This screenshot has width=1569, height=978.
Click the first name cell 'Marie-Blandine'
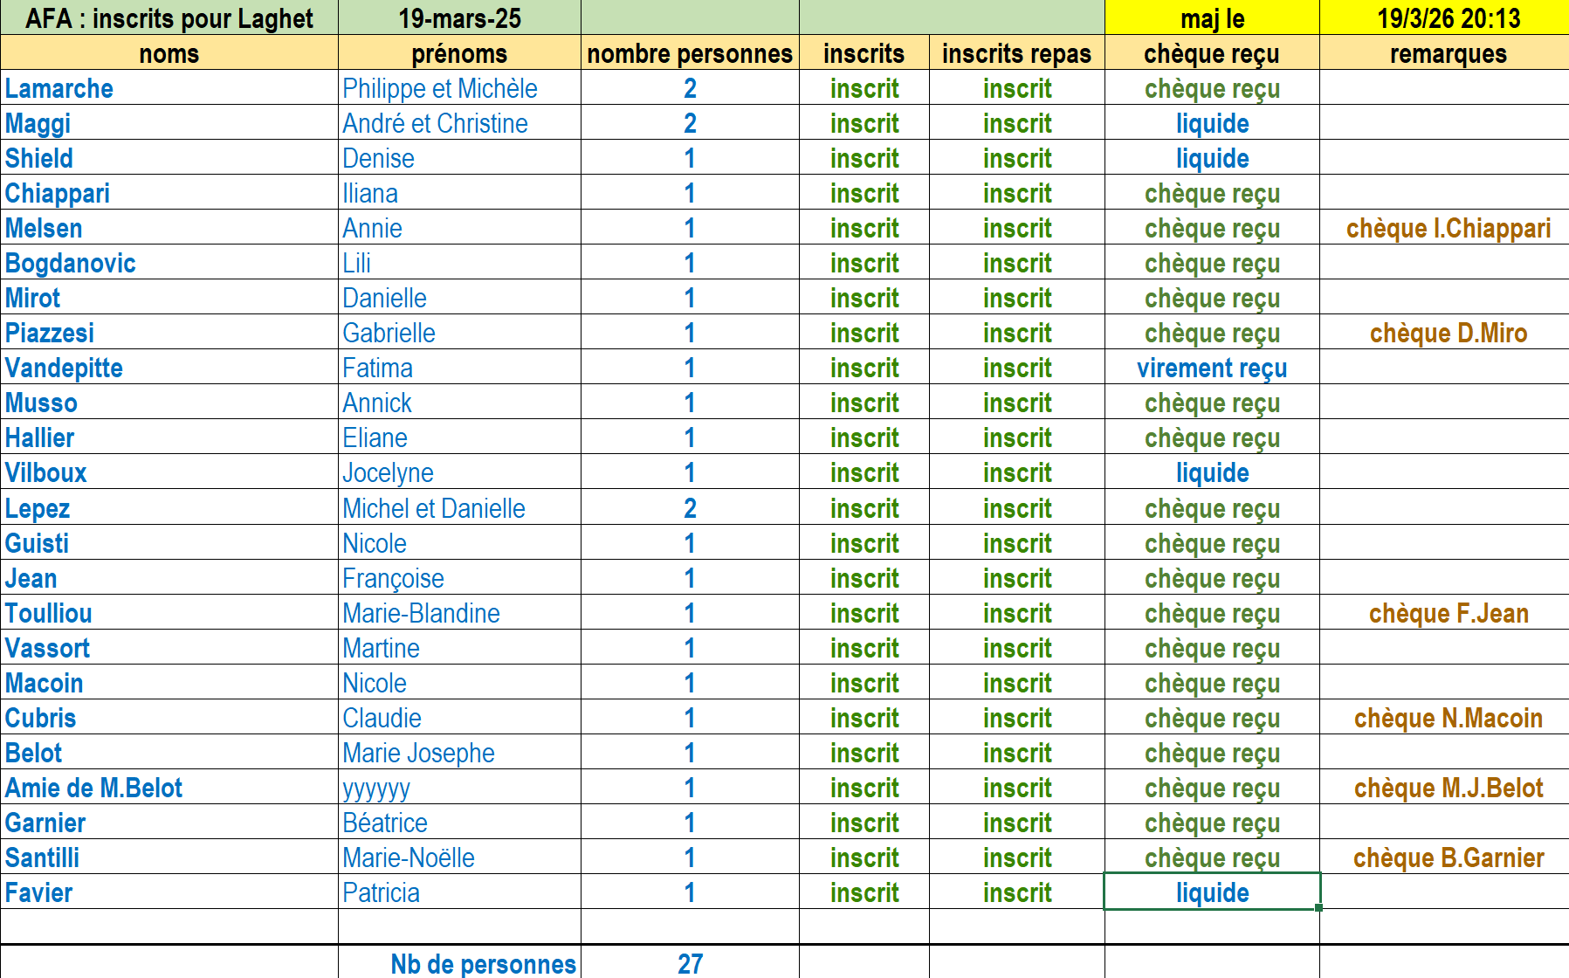pos(421,613)
